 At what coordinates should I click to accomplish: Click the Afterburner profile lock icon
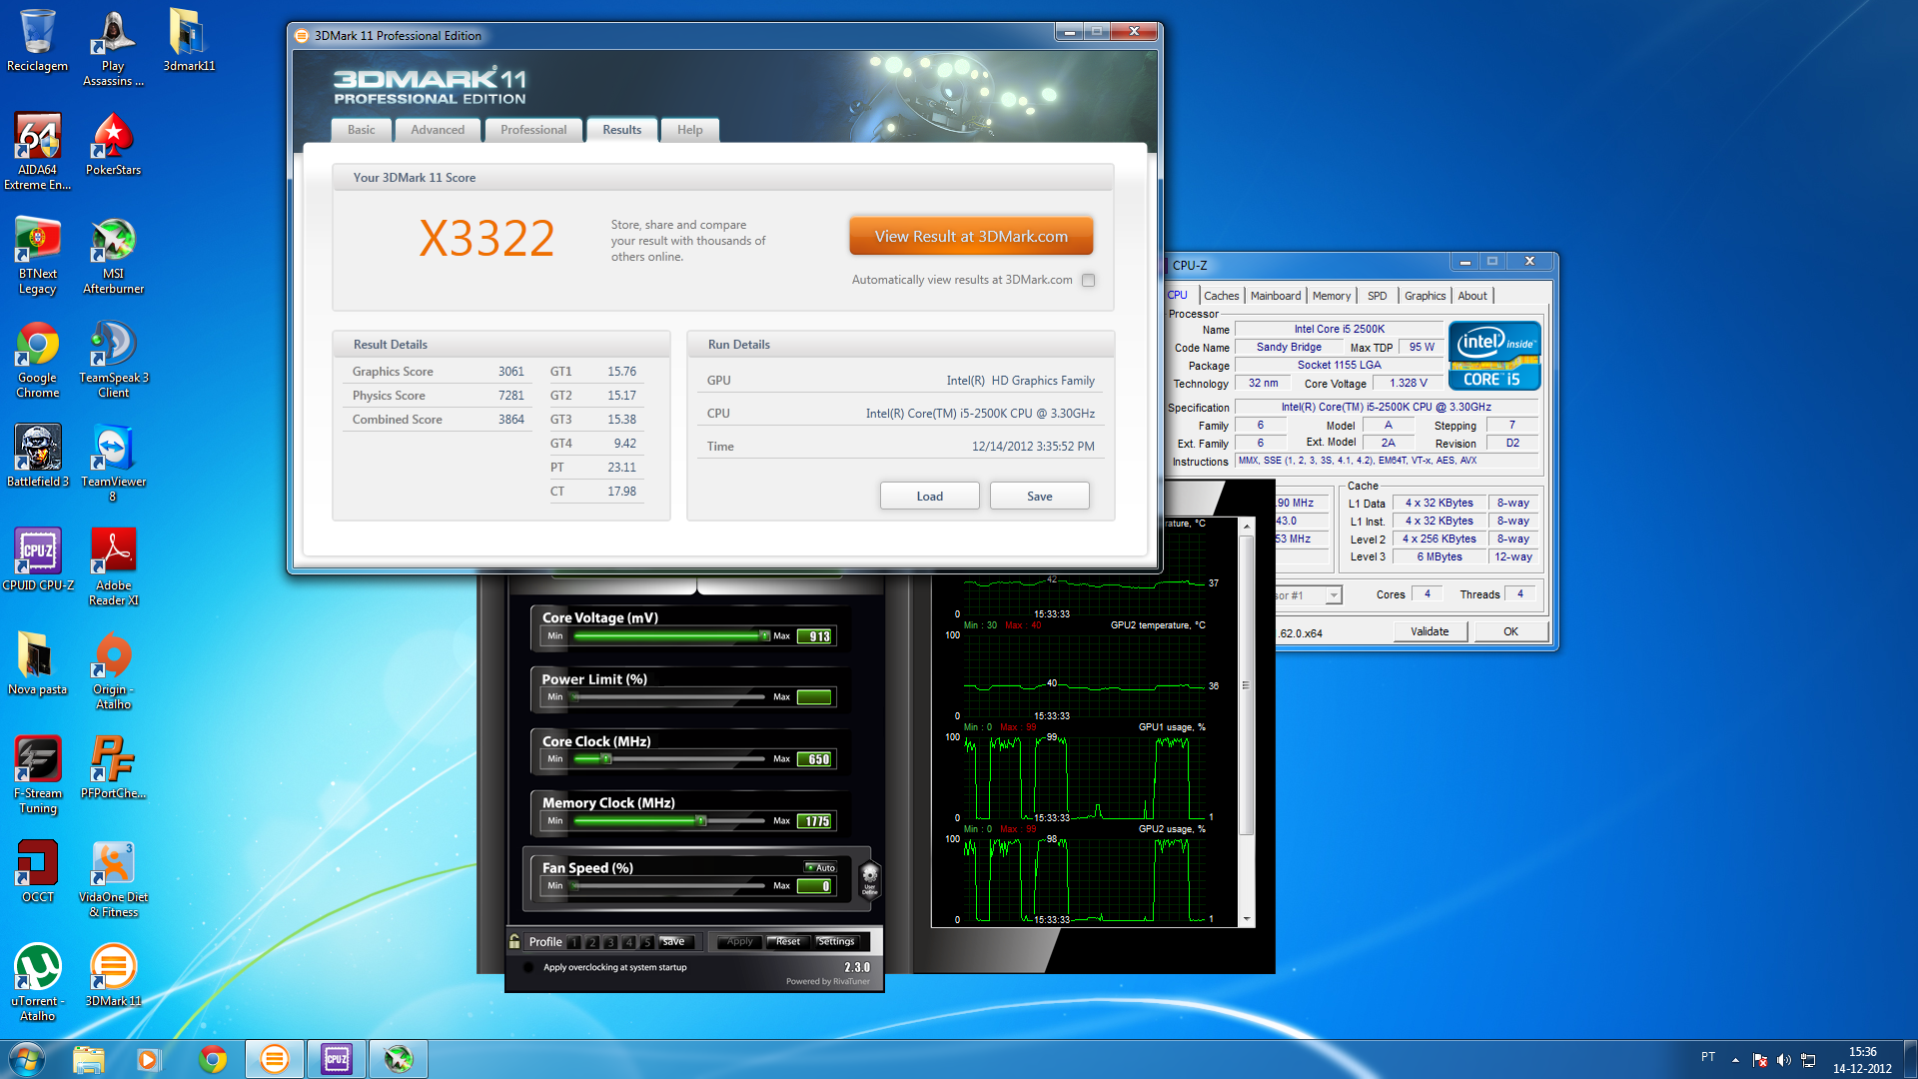(514, 941)
